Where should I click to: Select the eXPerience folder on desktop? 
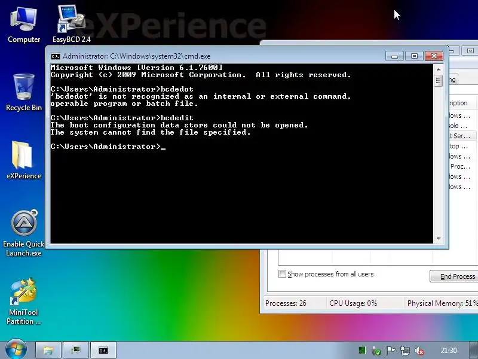24,160
